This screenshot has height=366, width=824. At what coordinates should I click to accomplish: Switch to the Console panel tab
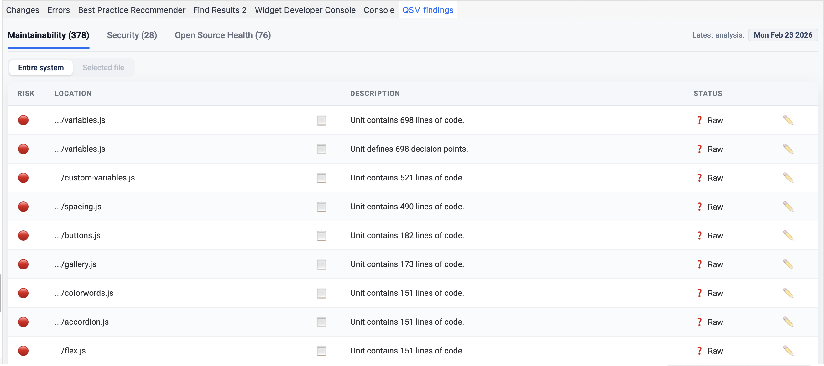pos(379,10)
